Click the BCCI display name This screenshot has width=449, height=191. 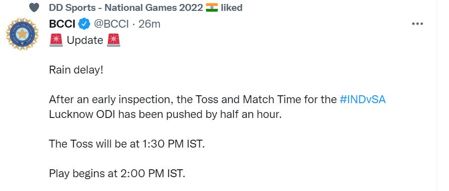pos(62,24)
